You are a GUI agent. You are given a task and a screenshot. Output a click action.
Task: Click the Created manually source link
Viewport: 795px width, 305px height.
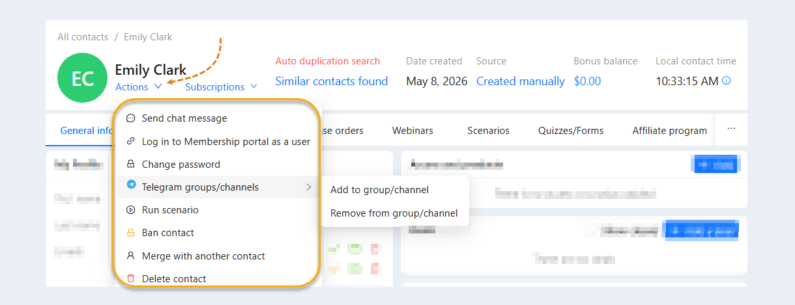(x=521, y=81)
